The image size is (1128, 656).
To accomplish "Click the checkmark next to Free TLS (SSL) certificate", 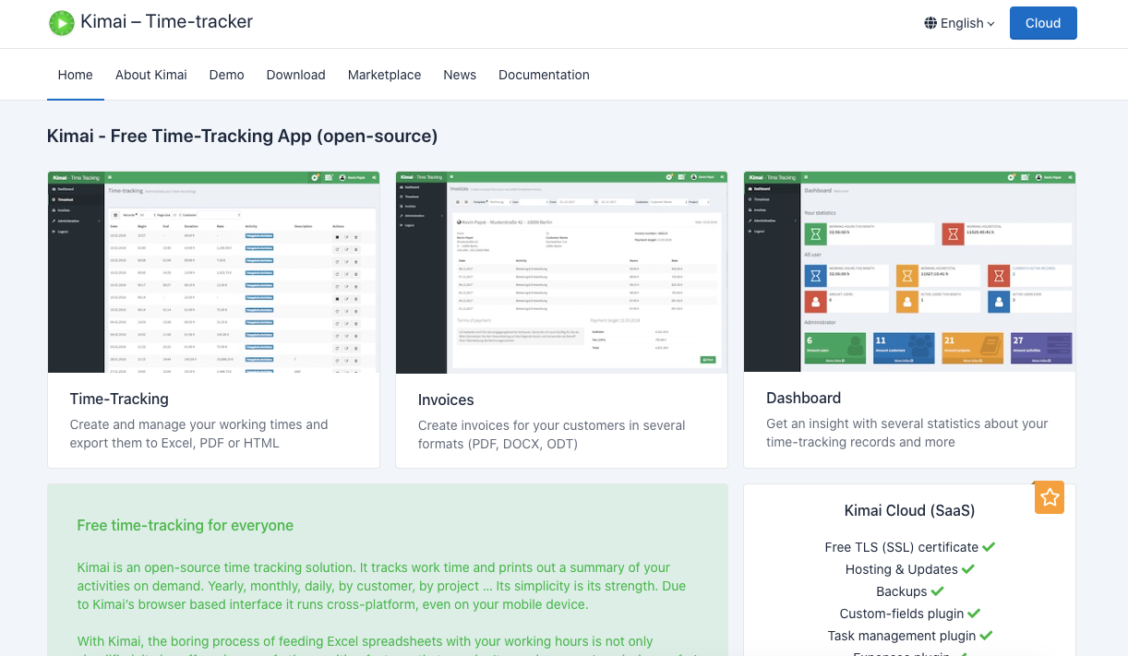I will click(x=989, y=547).
